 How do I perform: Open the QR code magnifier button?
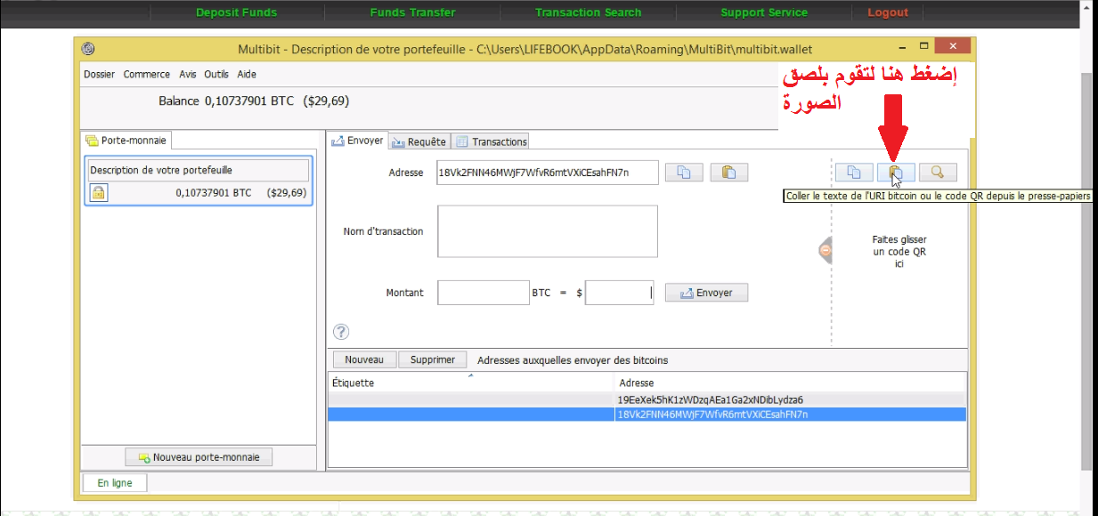point(938,173)
